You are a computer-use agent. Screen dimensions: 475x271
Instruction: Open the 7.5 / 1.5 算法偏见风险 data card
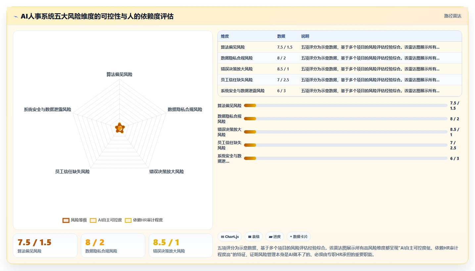[45, 246]
